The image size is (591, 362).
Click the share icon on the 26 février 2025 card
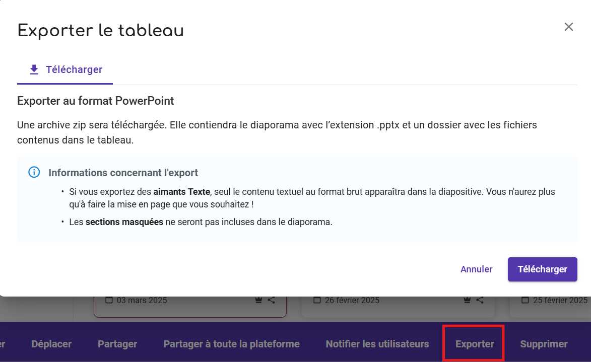480,300
